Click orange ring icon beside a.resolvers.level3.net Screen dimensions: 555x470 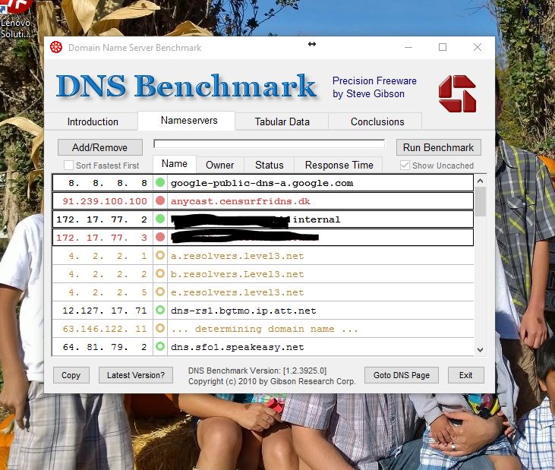tap(160, 256)
